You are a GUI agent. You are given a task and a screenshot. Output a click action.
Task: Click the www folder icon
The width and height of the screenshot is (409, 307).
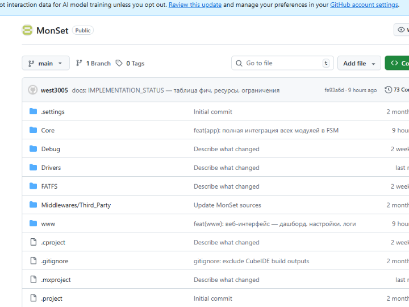33,224
